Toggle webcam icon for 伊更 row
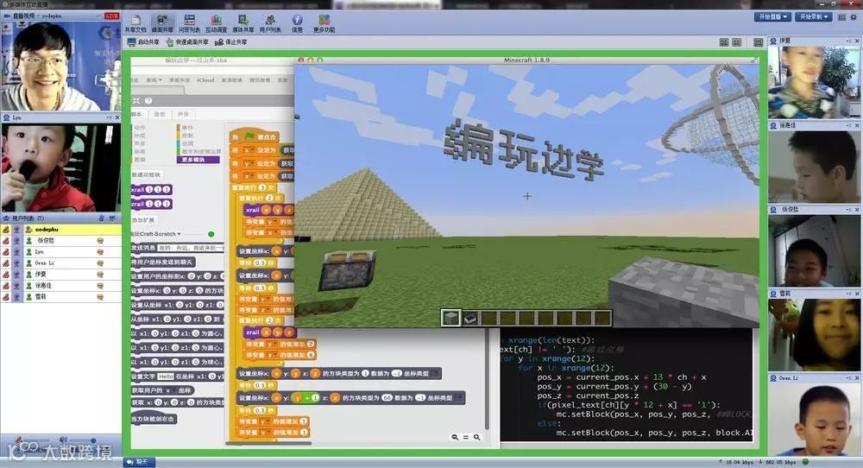Image resolution: width=863 pixels, height=468 pixels. click(17, 275)
